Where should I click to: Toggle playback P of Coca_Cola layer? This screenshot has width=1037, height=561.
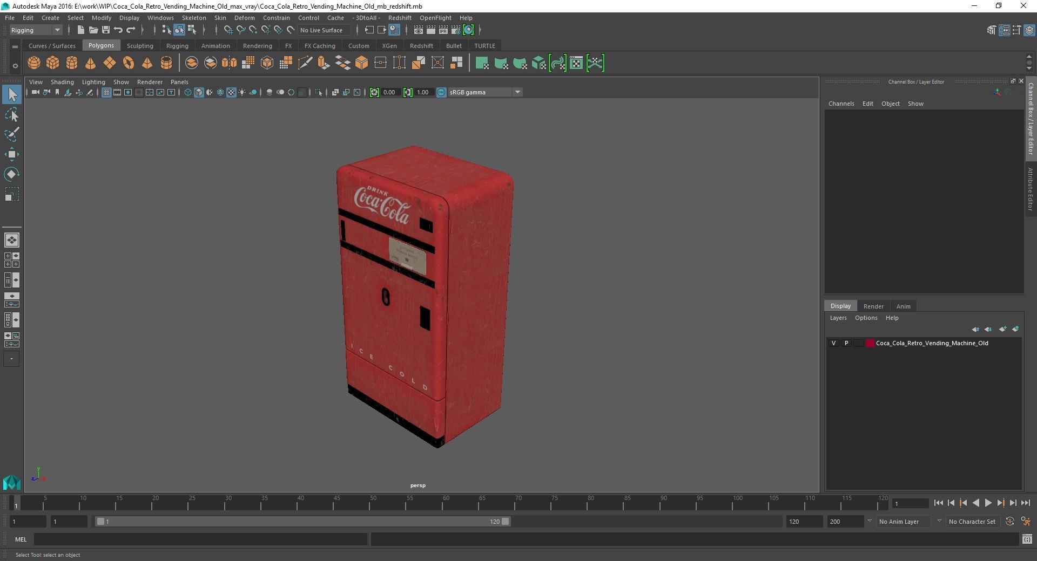pos(846,343)
